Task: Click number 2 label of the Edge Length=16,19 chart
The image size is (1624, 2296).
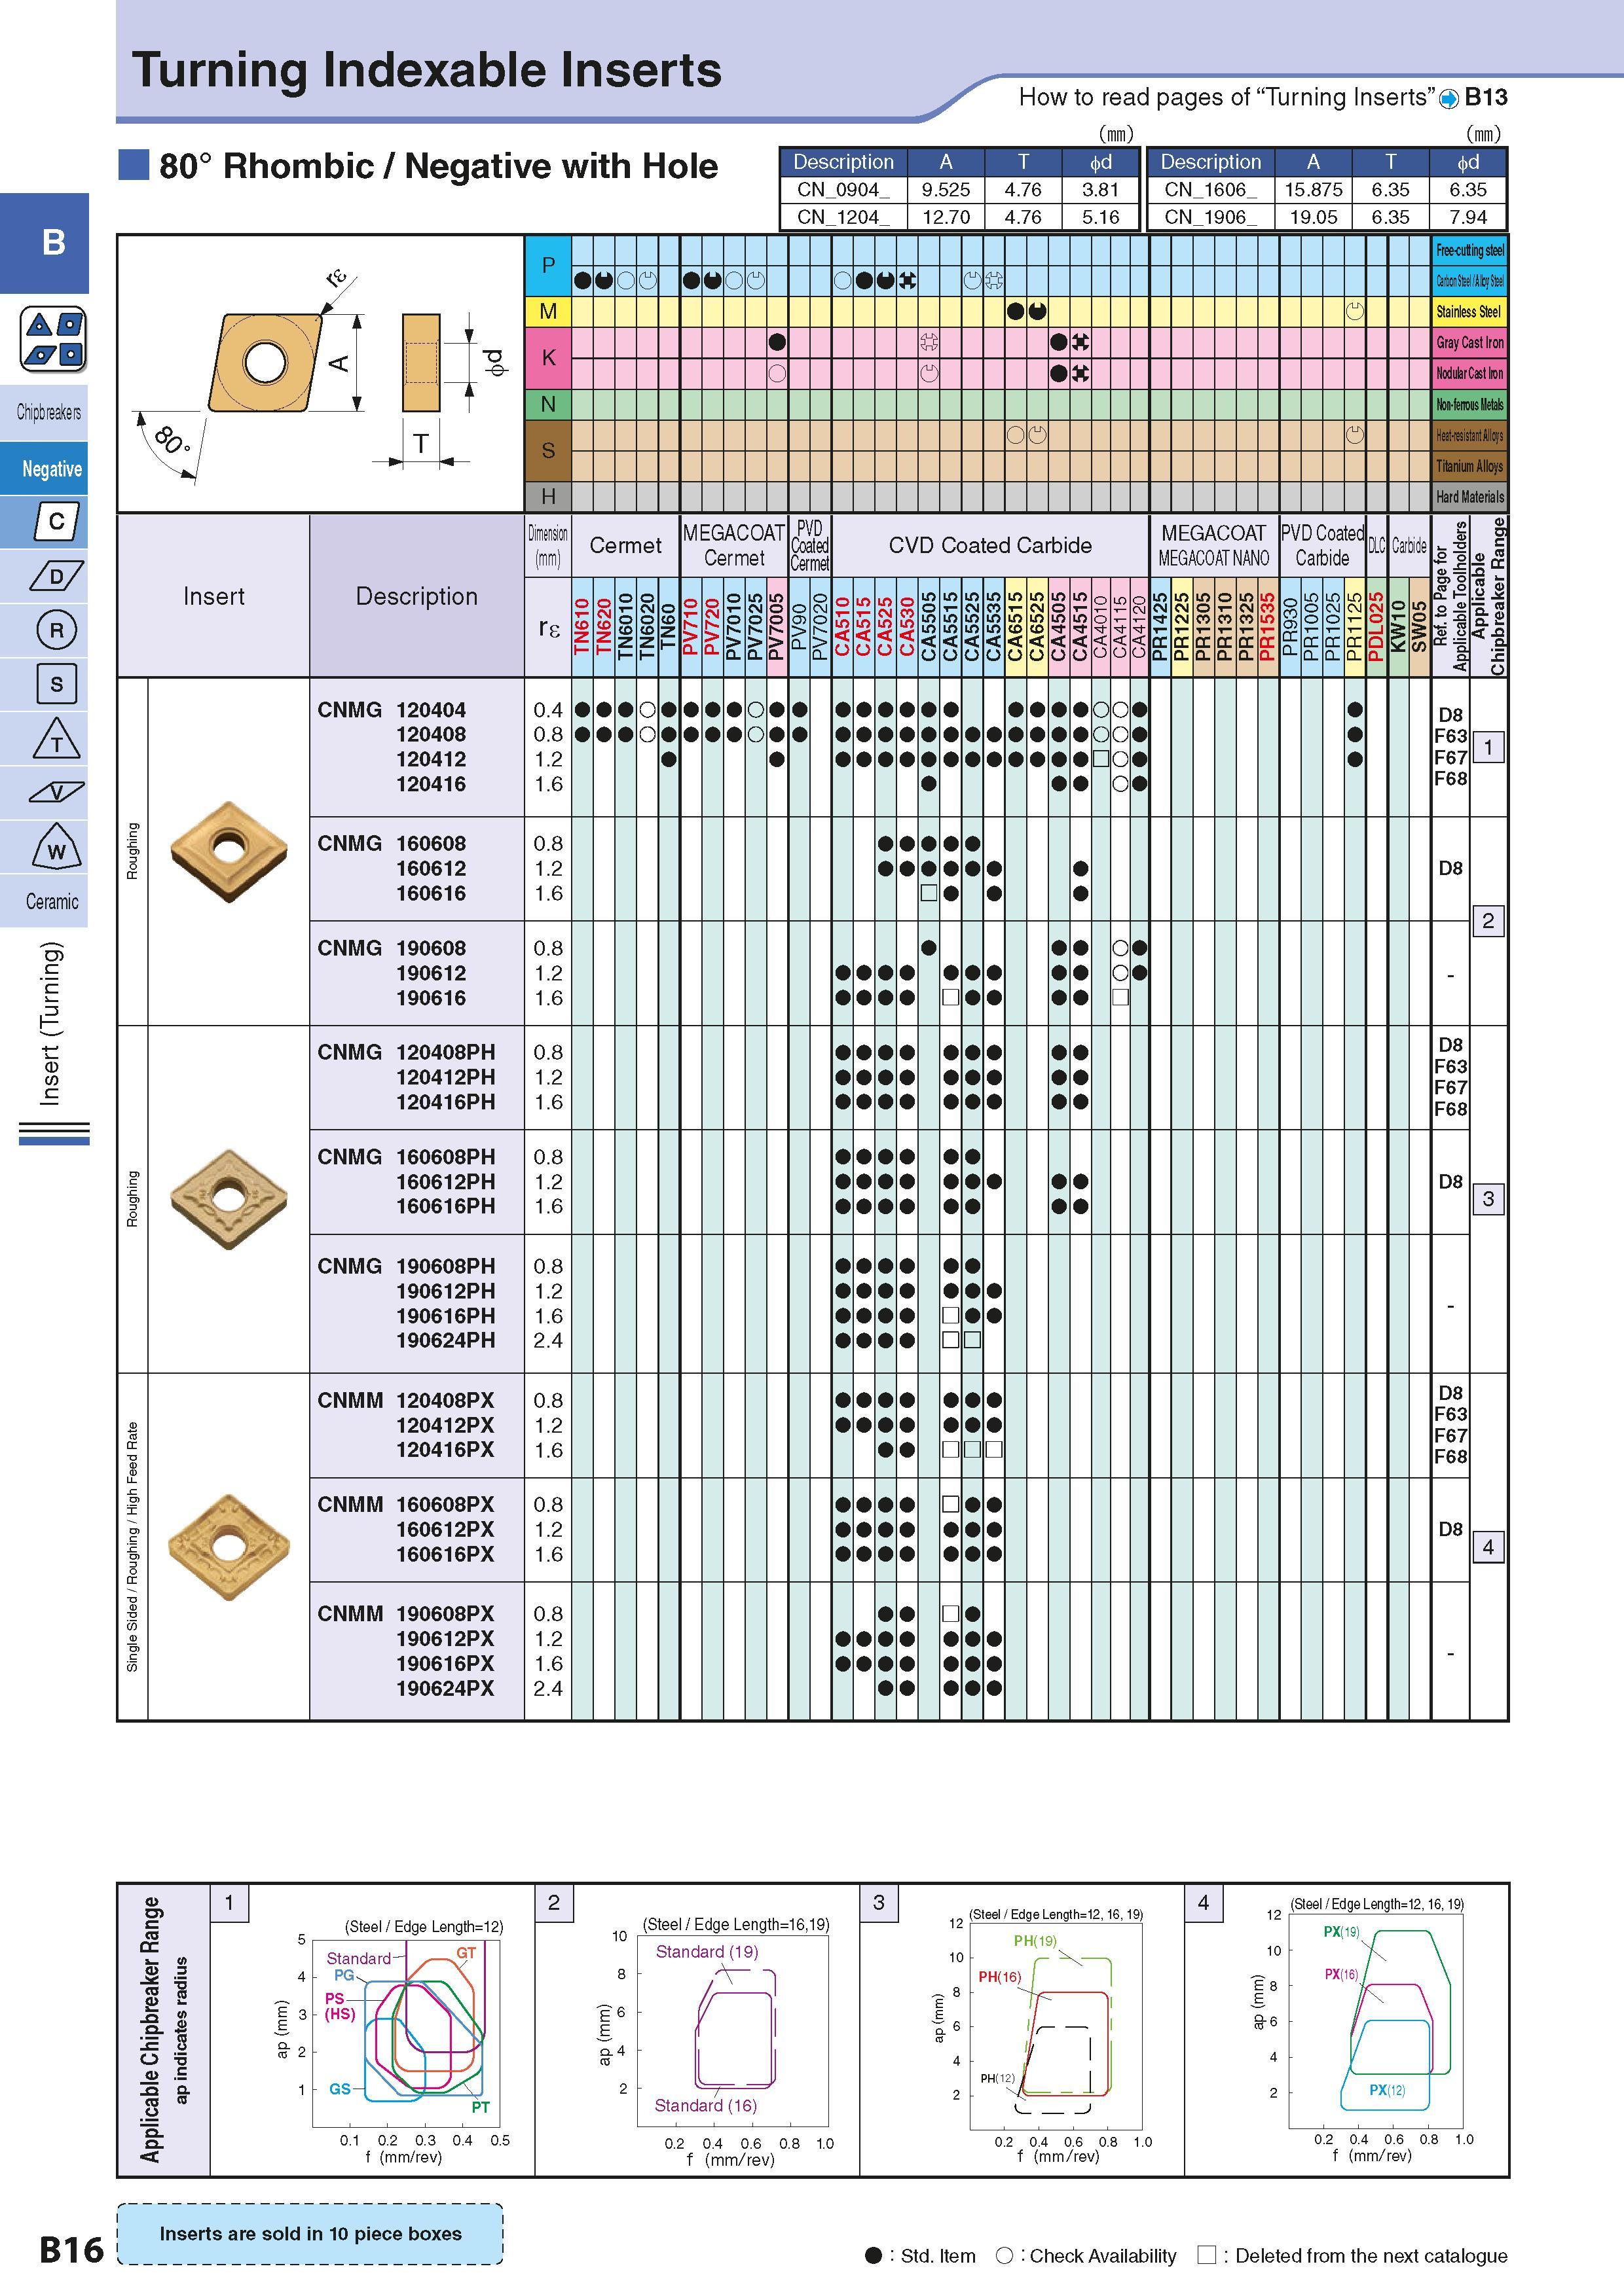Action: pos(553,1902)
